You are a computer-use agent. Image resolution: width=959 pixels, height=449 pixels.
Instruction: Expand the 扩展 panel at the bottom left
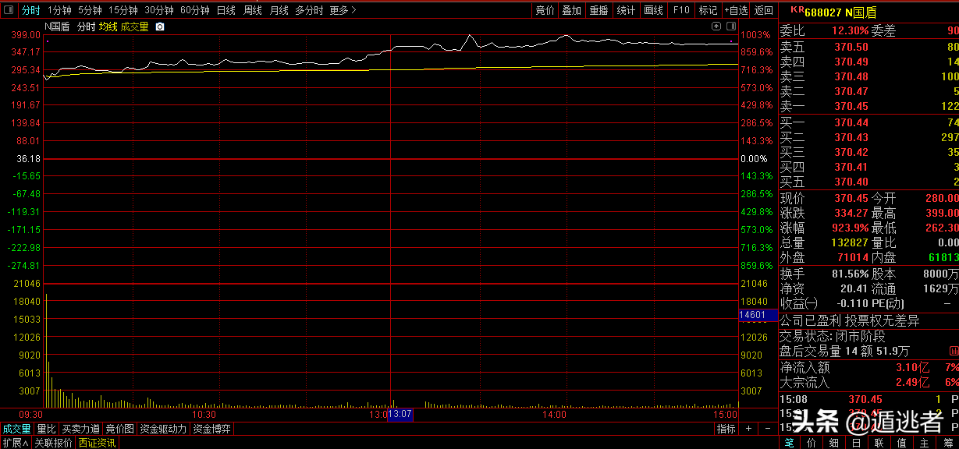click(x=15, y=443)
